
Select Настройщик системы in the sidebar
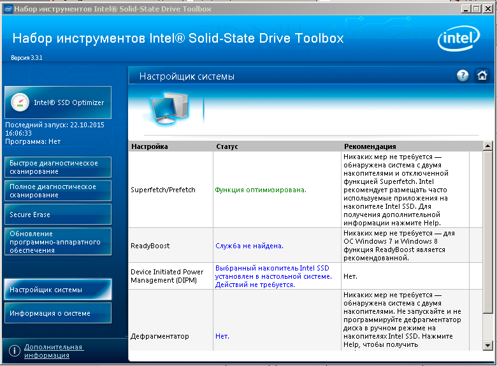58,290
